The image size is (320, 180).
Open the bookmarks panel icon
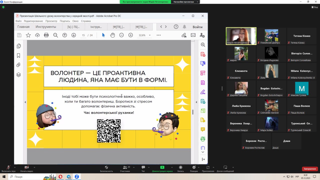click(x=18, y=55)
